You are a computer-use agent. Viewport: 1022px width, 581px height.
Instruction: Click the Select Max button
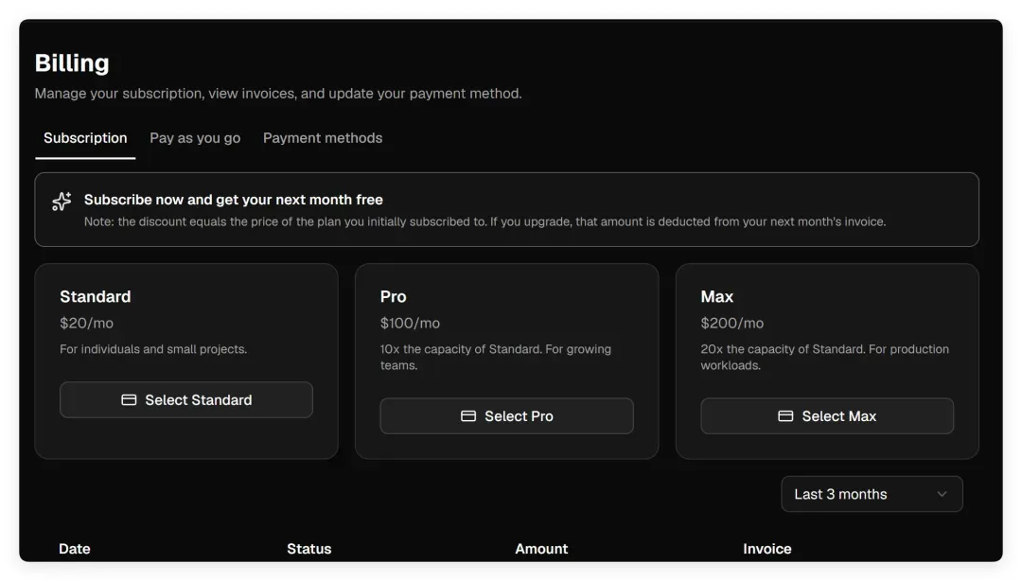click(x=827, y=416)
